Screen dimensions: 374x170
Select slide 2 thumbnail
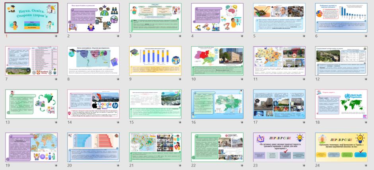(93, 18)
